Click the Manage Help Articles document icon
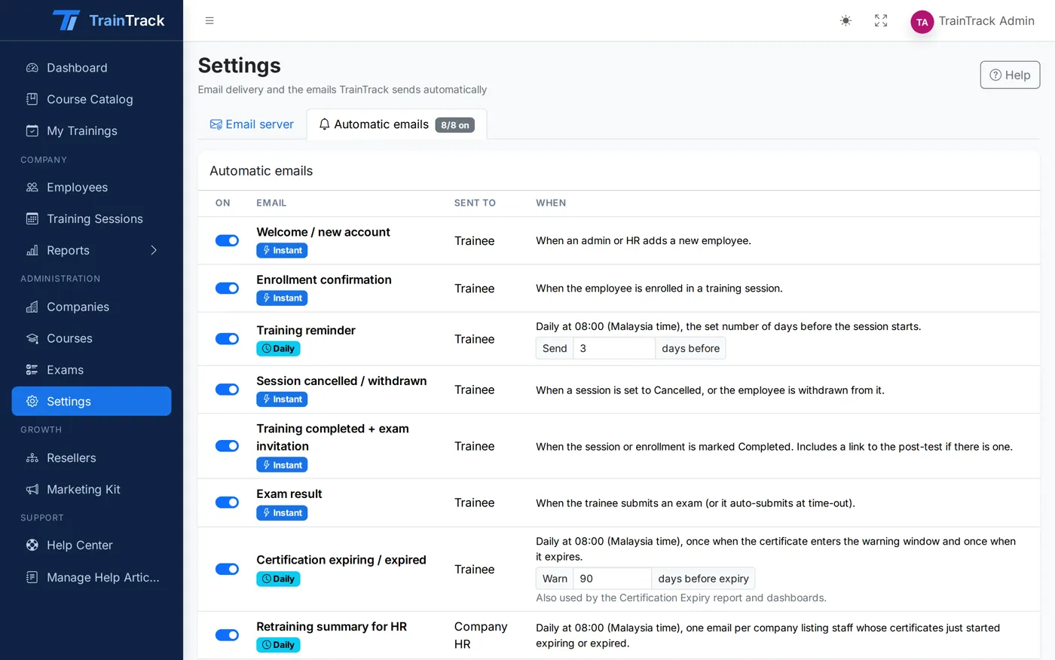Viewport: 1055px width, 660px height. [32, 577]
